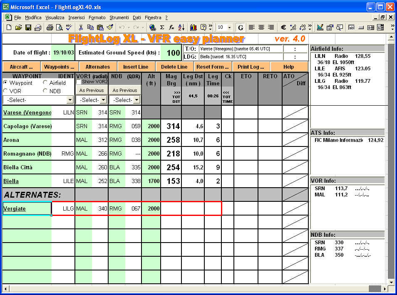Launch Chart Wizard icon
The width and height of the screenshot is (397, 295).
point(194,27)
